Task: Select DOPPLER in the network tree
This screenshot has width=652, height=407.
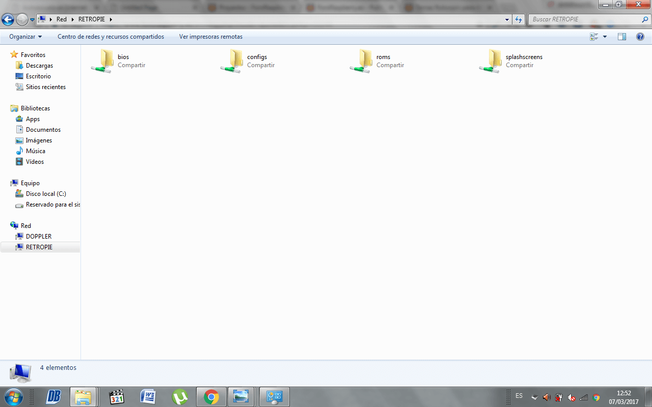Action: 39,237
